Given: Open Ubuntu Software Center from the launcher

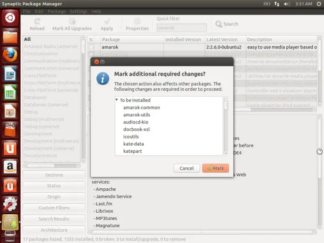Looking at the screenshot, I should tap(10, 130).
